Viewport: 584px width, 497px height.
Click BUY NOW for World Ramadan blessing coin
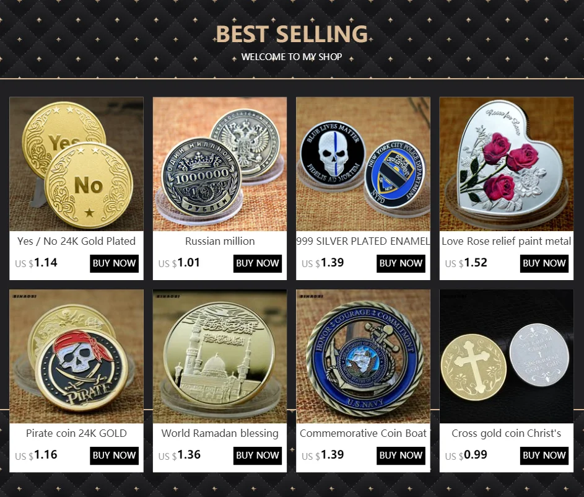click(x=258, y=455)
